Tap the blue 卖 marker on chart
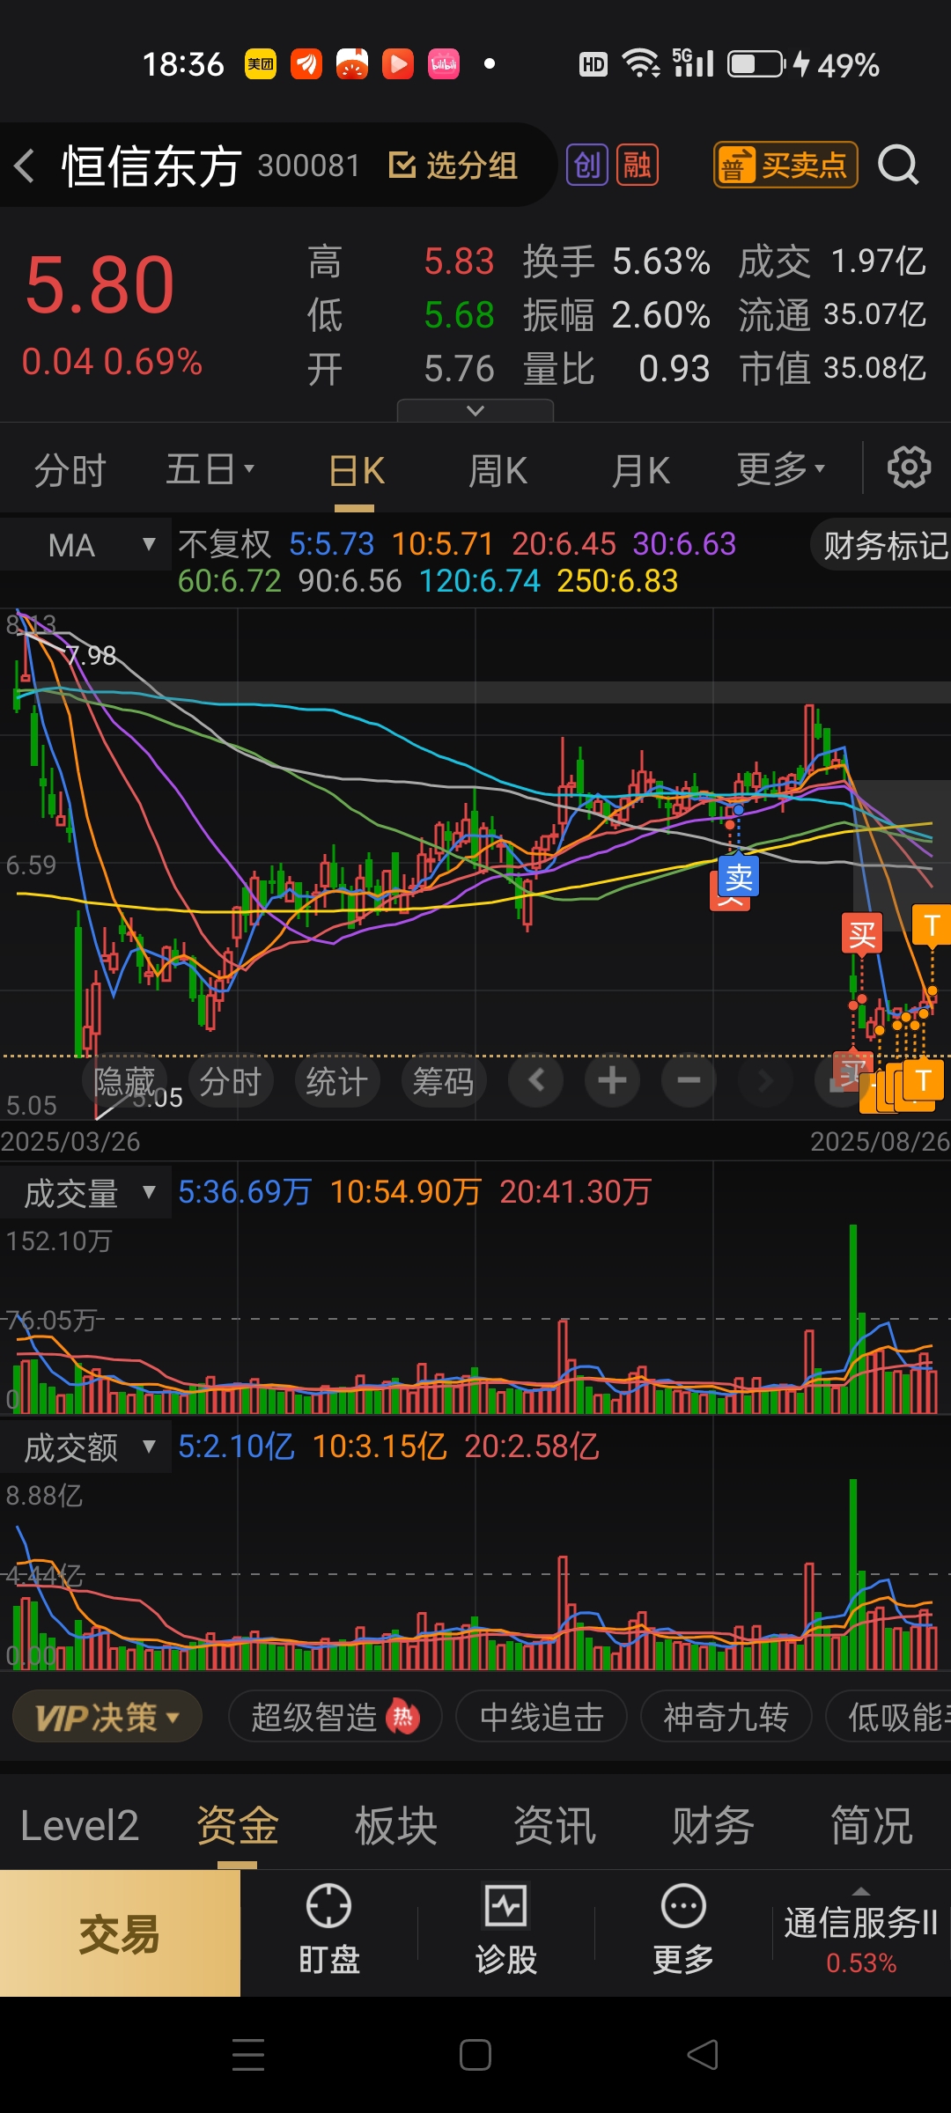The image size is (951, 2113). [739, 877]
